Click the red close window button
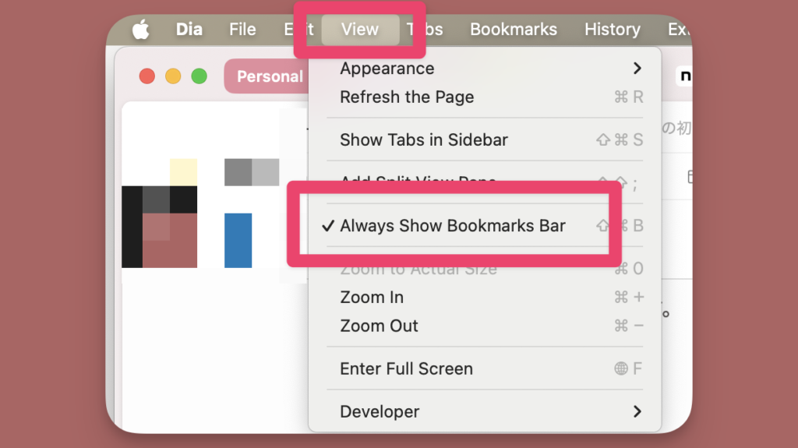 pyautogui.click(x=147, y=76)
